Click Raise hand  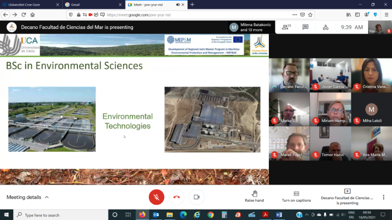coord(254,197)
